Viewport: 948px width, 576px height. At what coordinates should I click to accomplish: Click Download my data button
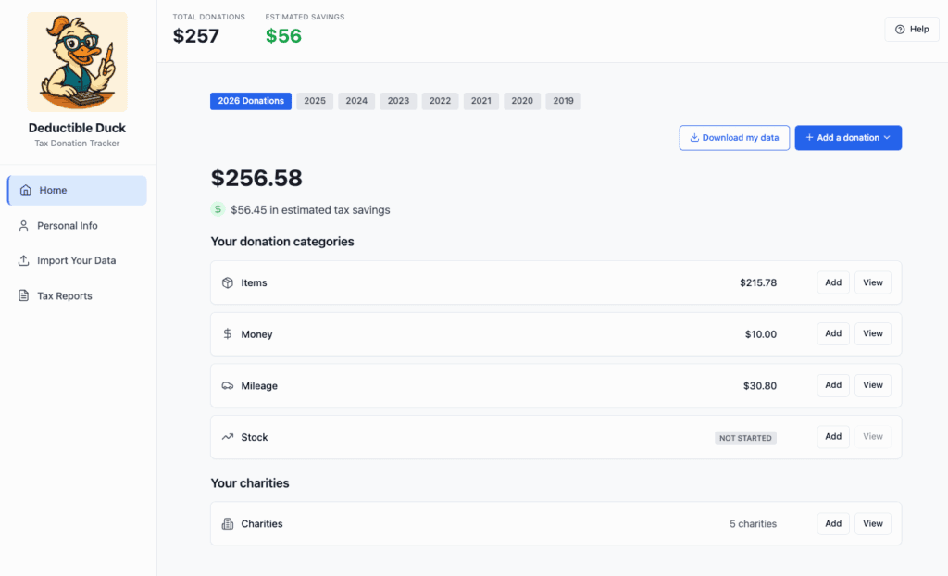(734, 138)
